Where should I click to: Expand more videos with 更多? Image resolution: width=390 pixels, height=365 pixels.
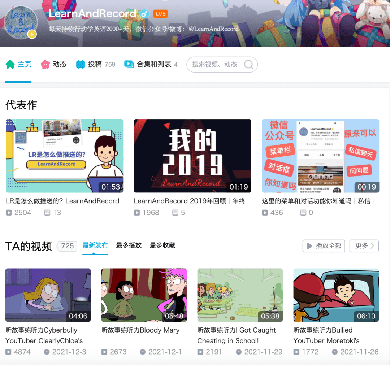(x=364, y=246)
